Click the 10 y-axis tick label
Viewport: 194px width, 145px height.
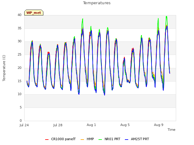[19, 94]
